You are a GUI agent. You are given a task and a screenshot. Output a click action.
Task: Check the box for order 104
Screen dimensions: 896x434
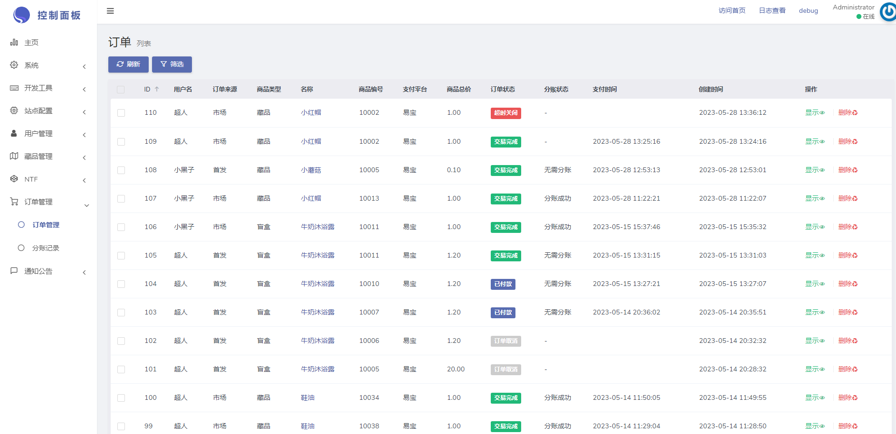pos(121,284)
